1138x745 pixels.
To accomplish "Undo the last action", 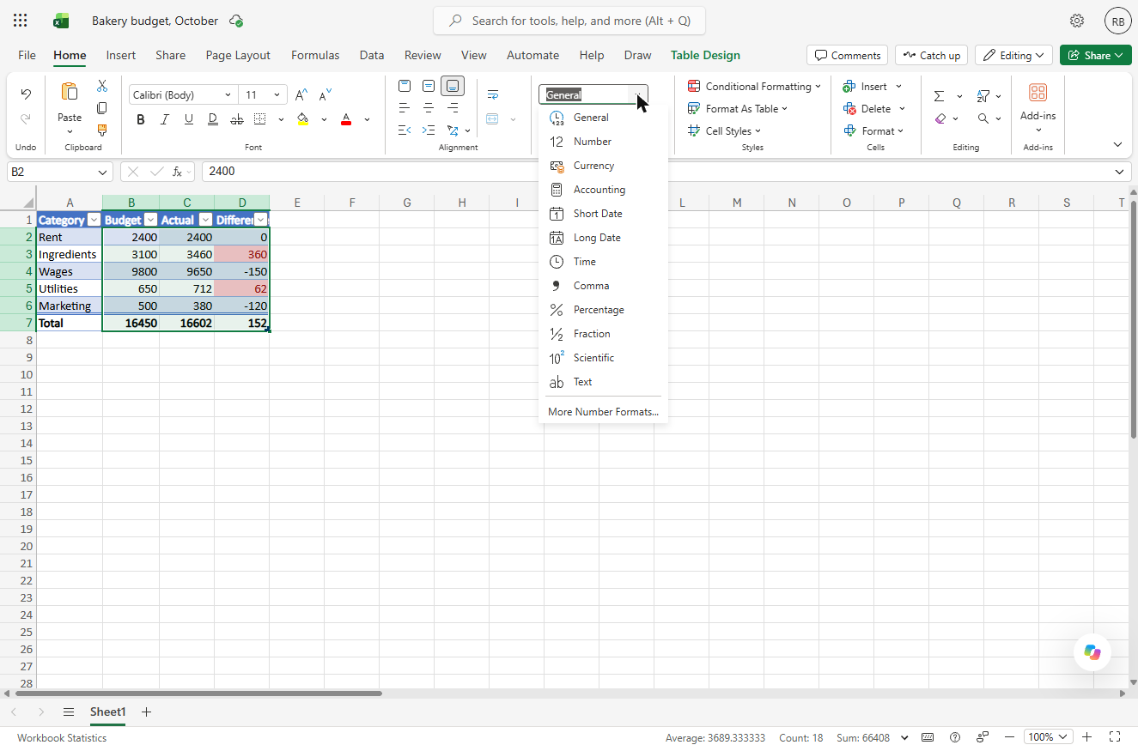I will coord(26,94).
